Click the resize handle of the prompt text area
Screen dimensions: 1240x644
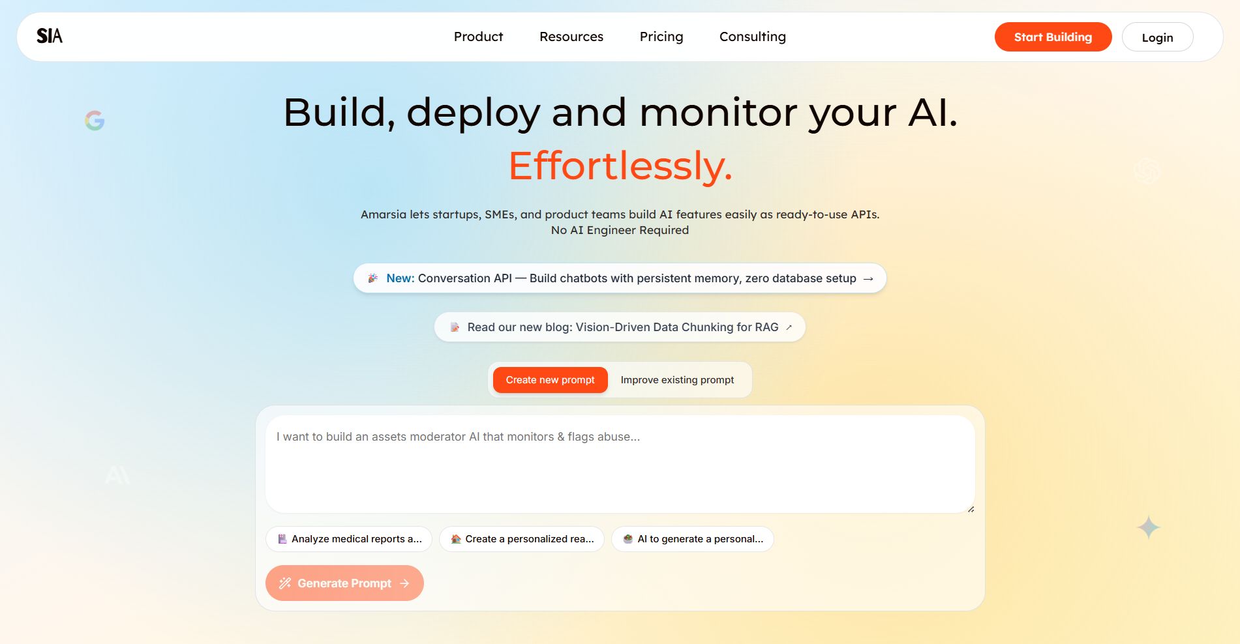[x=971, y=509]
